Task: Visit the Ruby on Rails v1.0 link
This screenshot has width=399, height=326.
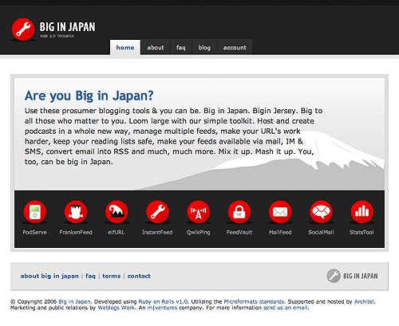Action: (x=164, y=301)
